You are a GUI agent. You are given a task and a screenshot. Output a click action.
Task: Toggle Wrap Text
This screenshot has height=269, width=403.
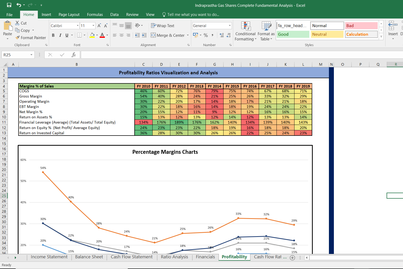pos(163,26)
